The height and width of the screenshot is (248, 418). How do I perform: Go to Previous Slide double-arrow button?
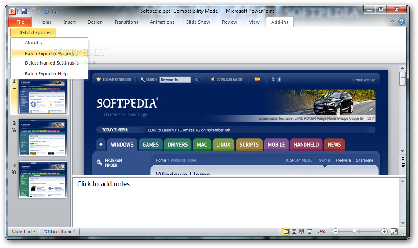[403, 159]
